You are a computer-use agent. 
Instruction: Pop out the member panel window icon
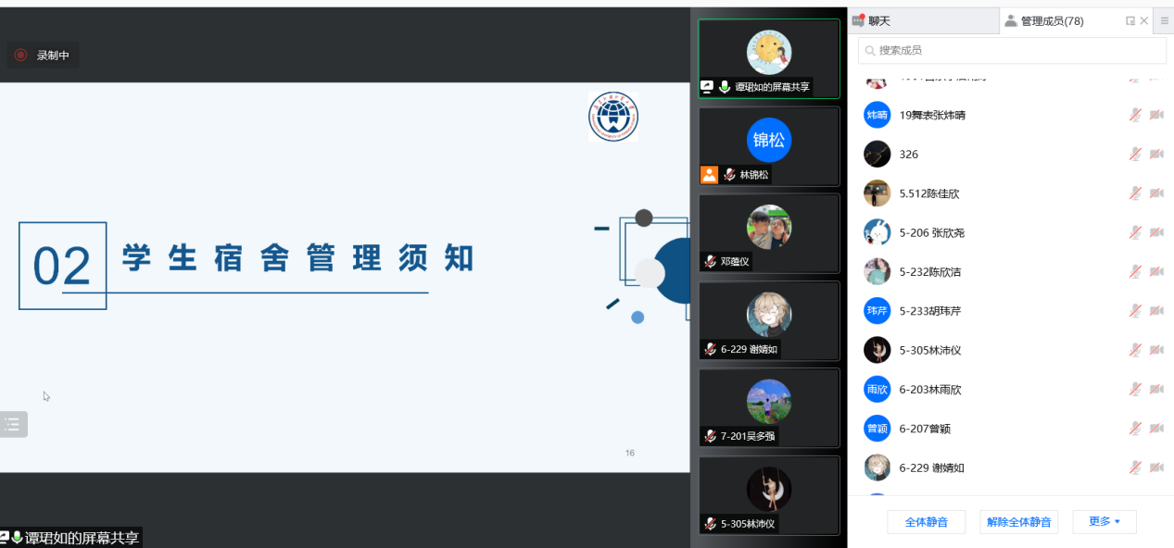point(1130,21)
